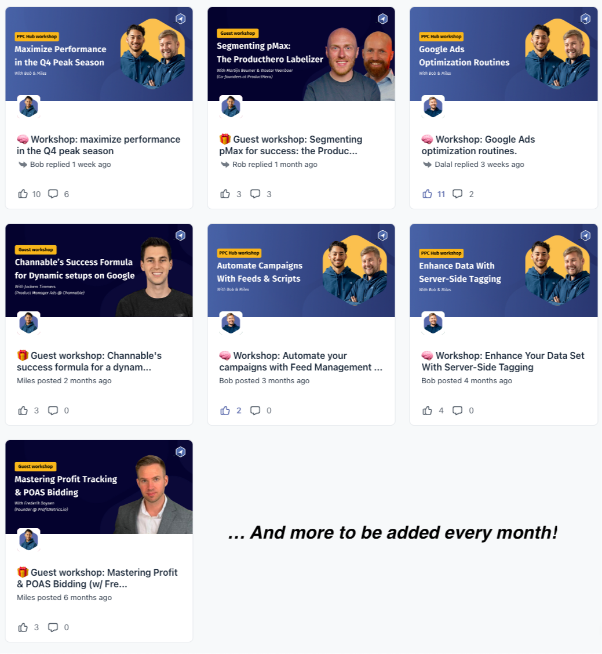
Task: Open comments on Q4 peak season workshop
Action: (53, 194)
